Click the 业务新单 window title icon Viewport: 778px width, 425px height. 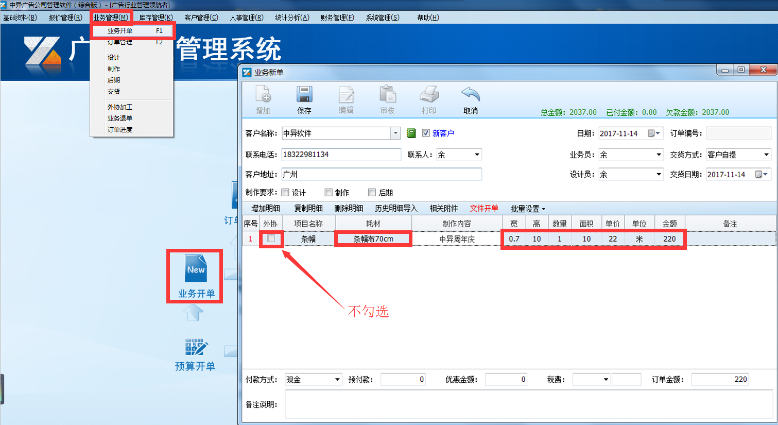pyautogui.click(x=247, y=72)
